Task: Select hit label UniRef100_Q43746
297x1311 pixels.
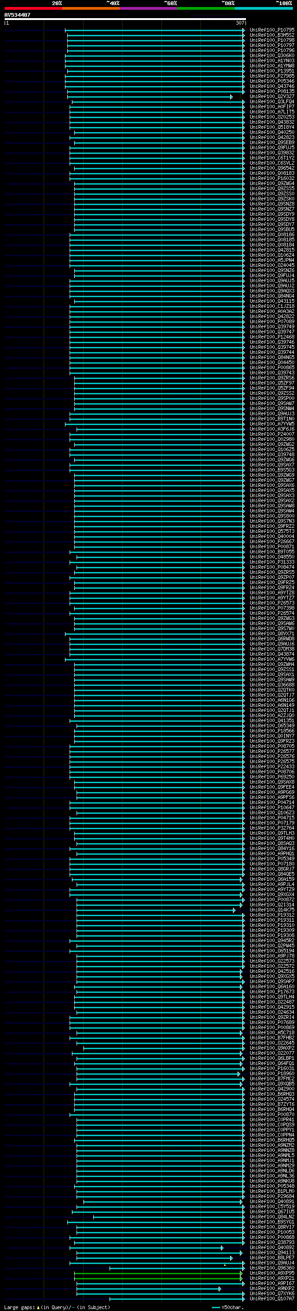Action: pyautogui.click(x=271, y=86)
